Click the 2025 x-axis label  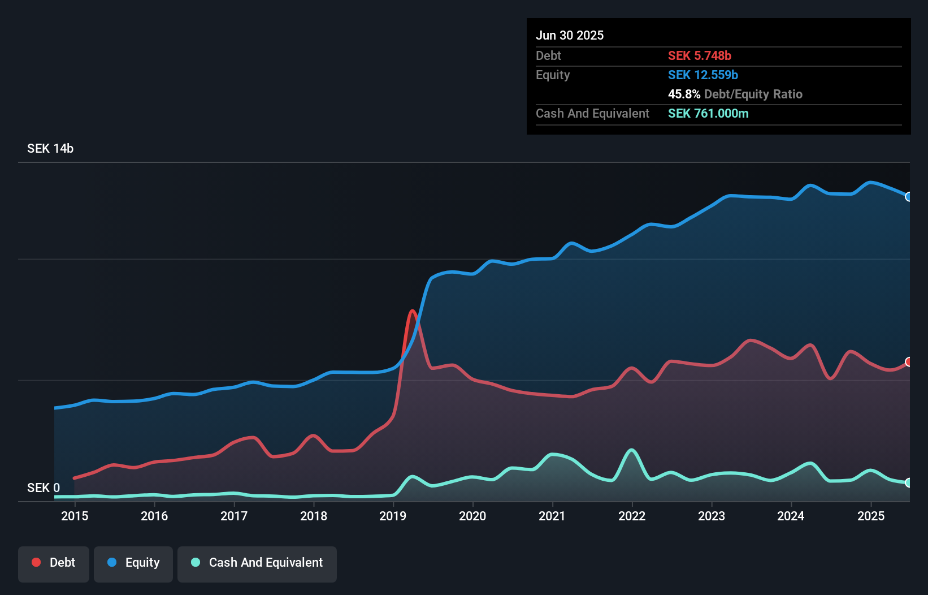(871, 516)
